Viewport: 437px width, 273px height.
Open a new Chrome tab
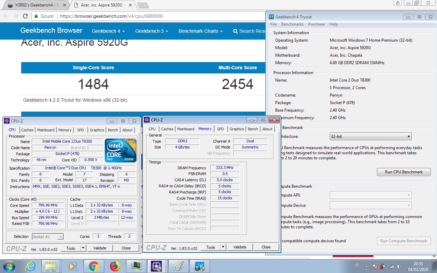pyautogui.click(x=143, y=5)
